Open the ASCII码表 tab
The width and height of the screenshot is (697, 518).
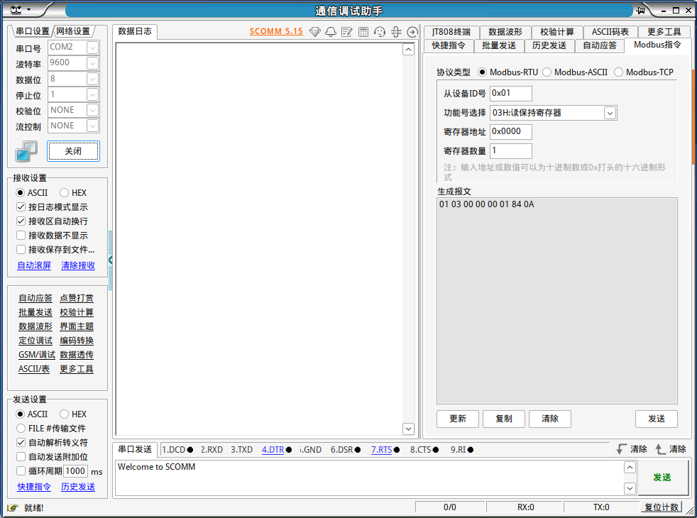[610, 31]
